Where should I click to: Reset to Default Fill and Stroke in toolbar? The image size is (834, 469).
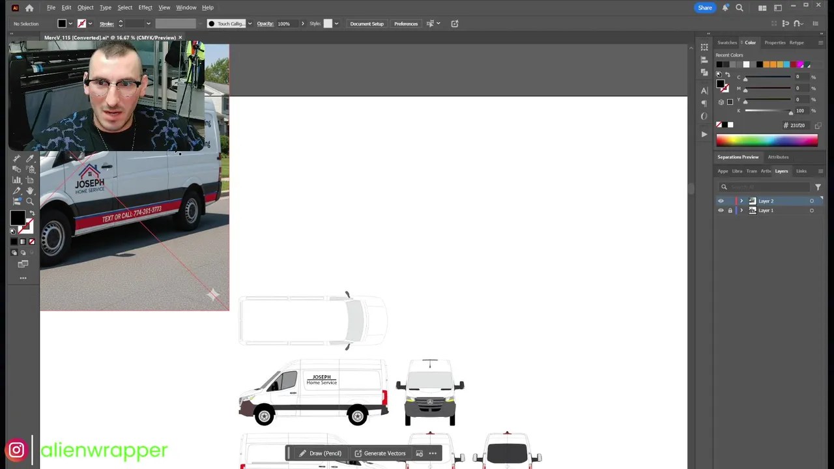12,231
